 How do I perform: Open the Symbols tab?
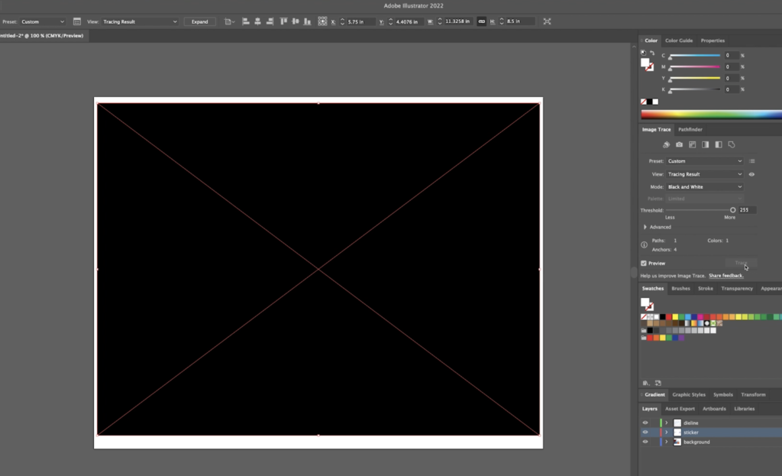click(722, 395)
